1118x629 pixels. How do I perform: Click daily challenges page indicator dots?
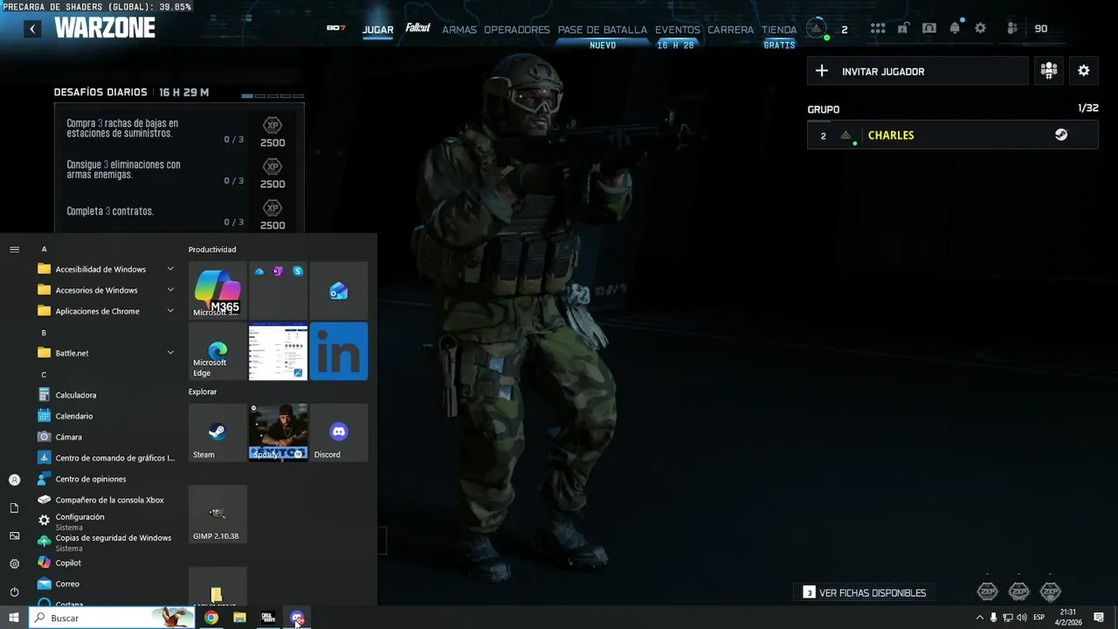[x=273, y=96]
